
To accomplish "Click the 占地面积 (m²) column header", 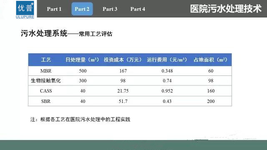I will (x=211, y=60).
